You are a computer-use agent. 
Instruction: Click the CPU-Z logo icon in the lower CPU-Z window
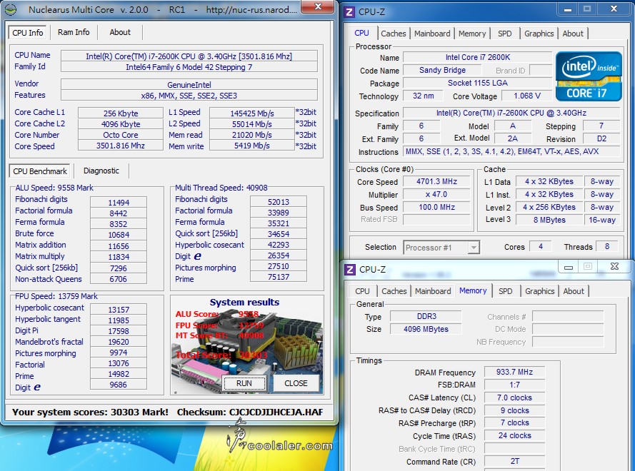[350, 270]
